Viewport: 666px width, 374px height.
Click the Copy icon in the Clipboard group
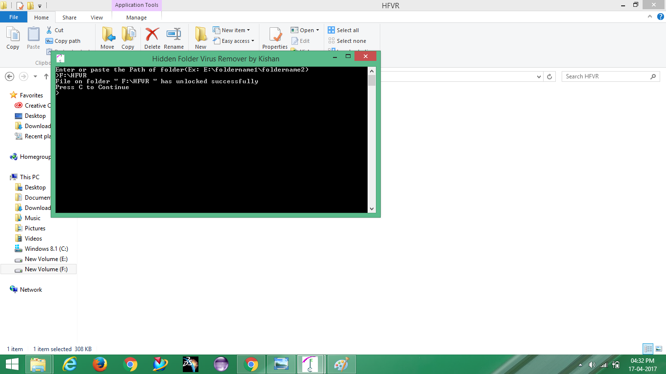click(13, 35)
